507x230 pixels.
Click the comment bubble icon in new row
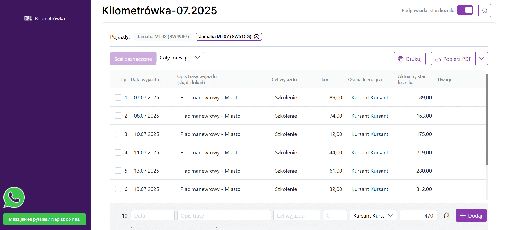(446, 215)
